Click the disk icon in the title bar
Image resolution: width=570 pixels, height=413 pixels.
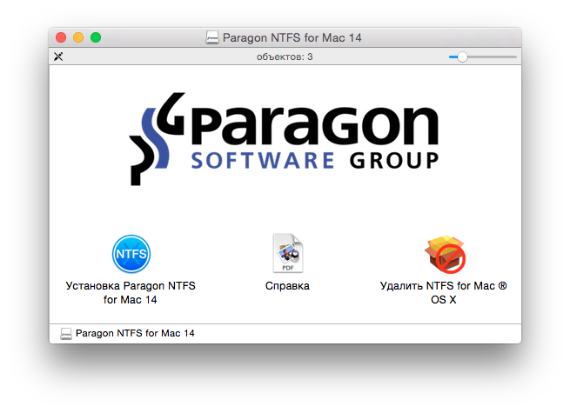pos(212,37)
